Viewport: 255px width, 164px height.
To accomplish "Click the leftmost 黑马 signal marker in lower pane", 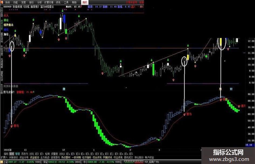I will click(15, 126).
